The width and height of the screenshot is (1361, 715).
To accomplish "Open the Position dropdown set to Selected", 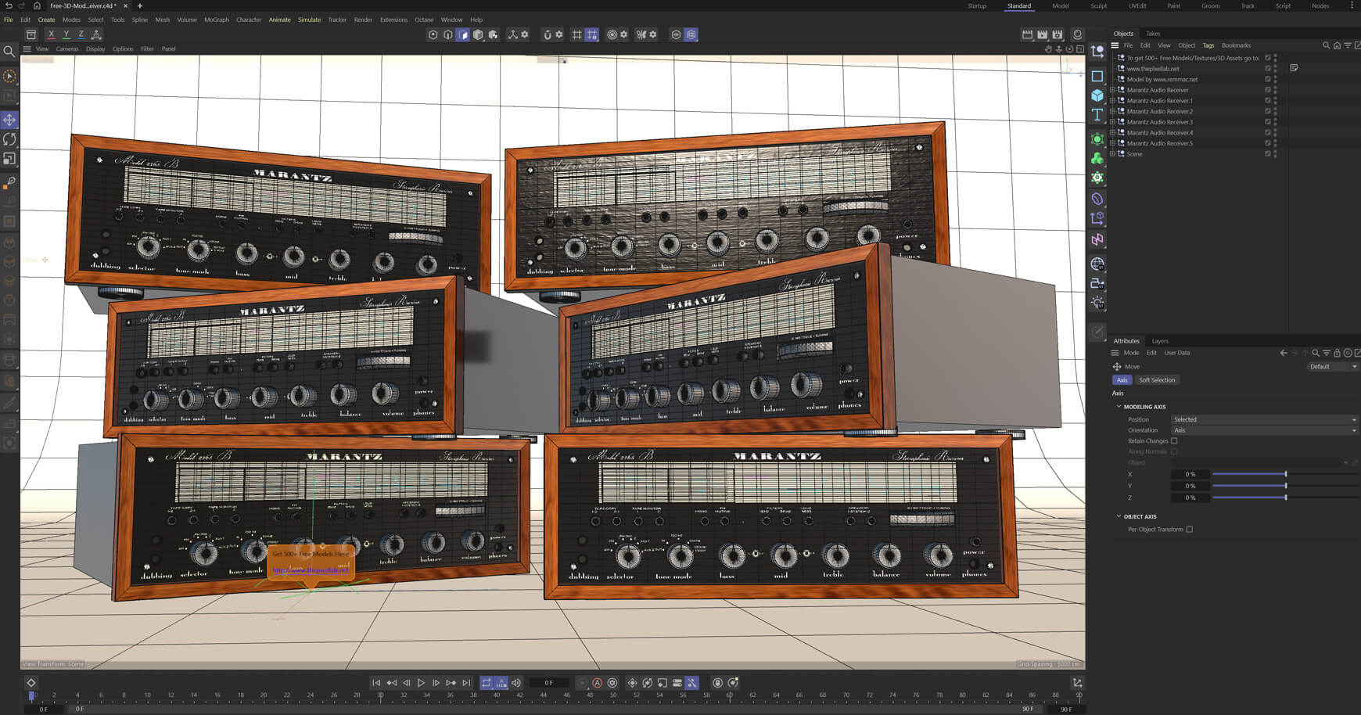I will [x=1265, y=420].
